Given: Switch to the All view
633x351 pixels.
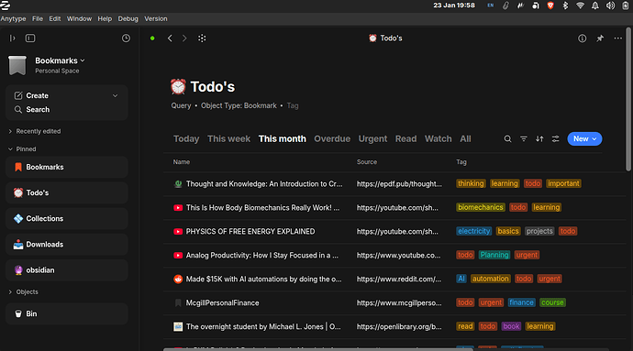Looking at the screenshot, I should click(465, 138).
